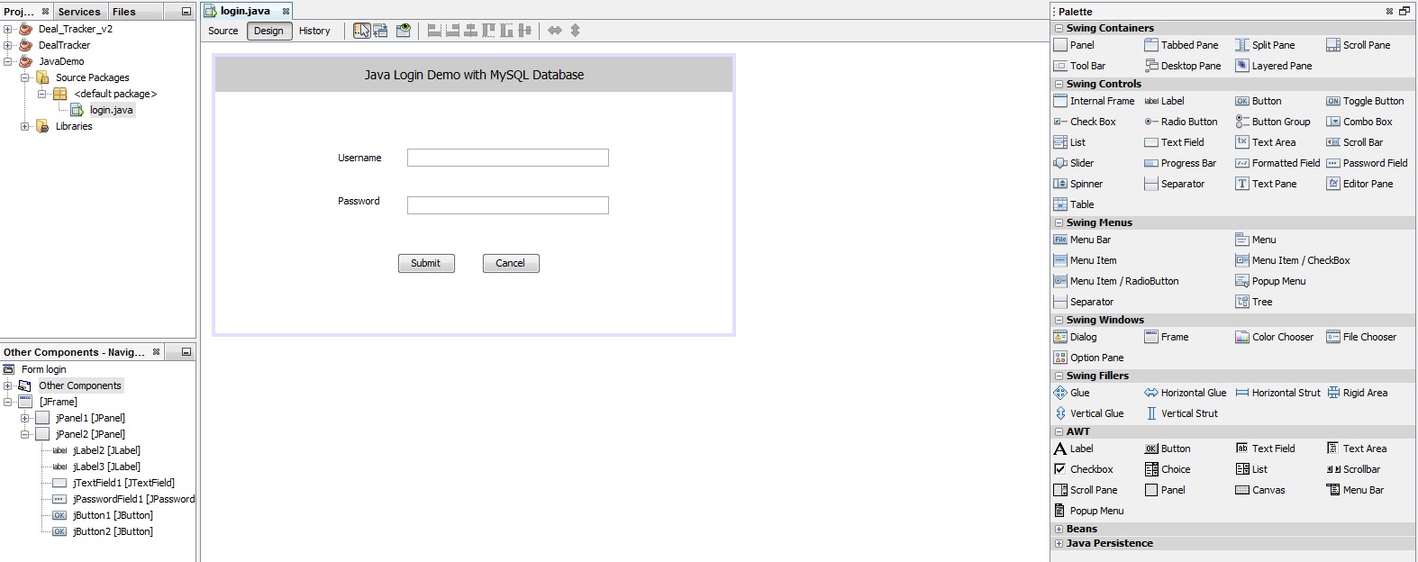Pick Horizontal Glue under Swing Fillers
Image resolution: width=1418 pixels, height=562 pixels.
click(x=1186, y=393)
